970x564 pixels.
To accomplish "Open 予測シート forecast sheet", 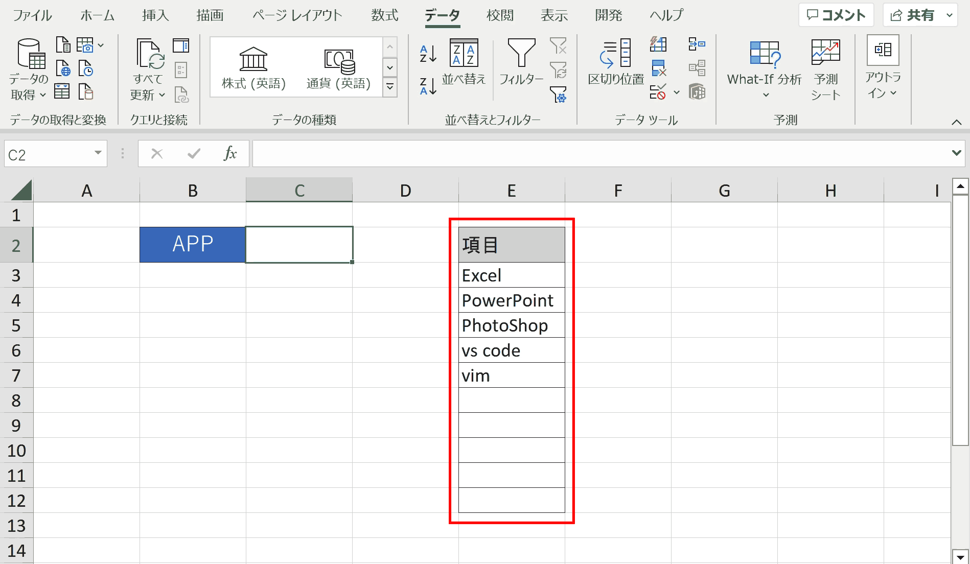I will tap(825, 69).
